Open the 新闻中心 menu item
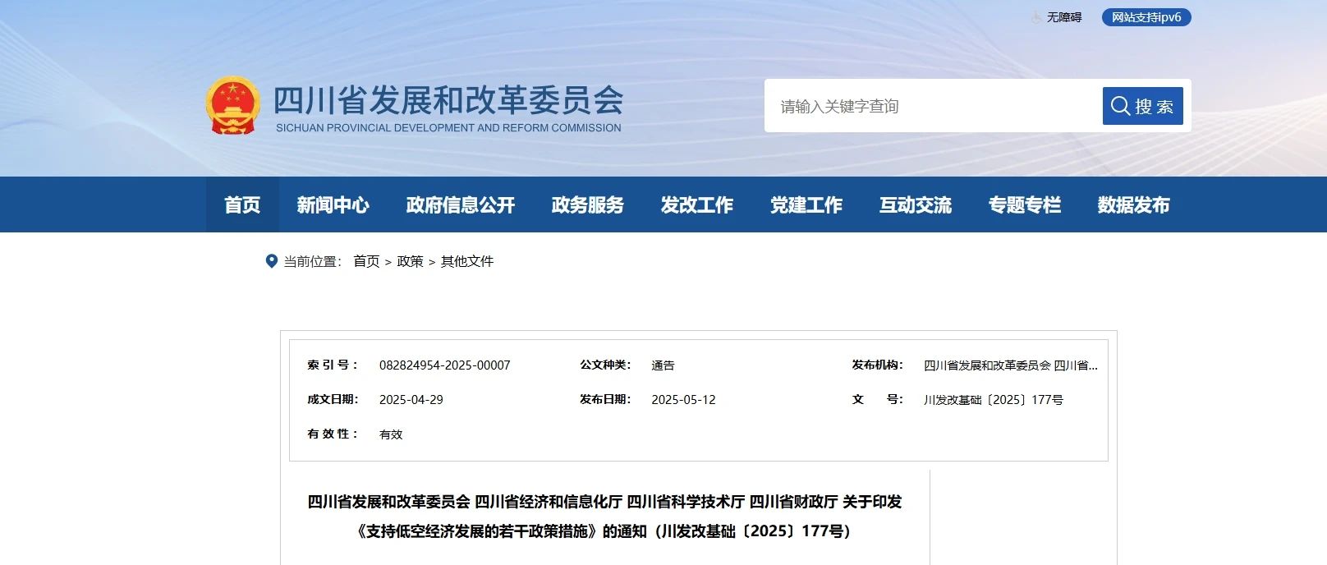Screen dimensions: 1327x565 tap(333, 204)
